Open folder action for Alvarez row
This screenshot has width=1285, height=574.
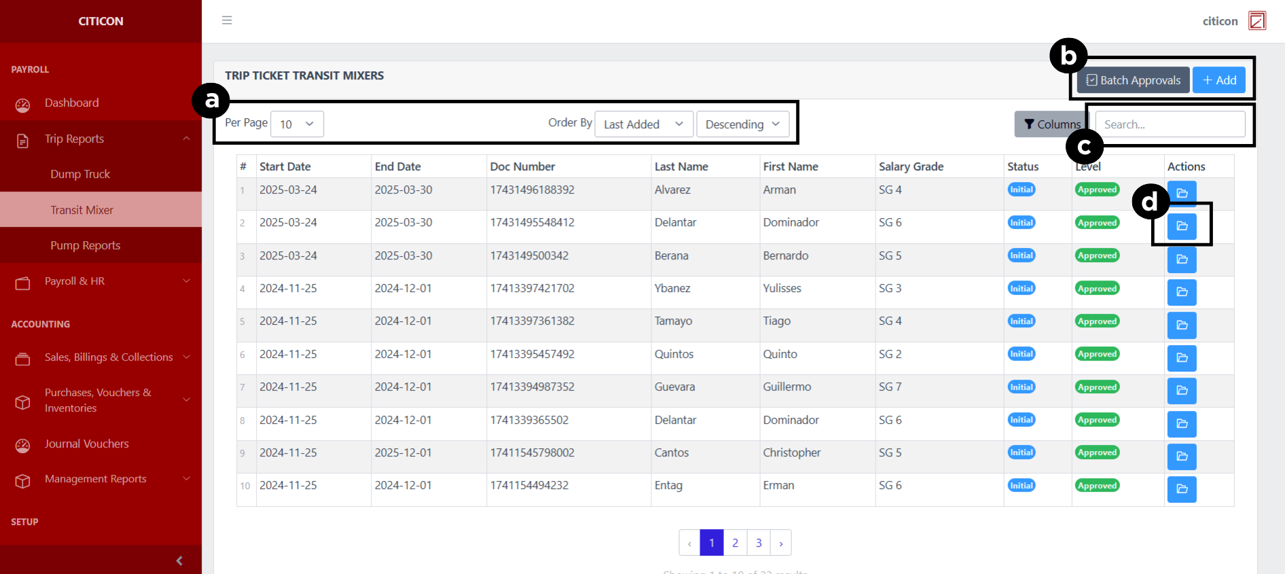click(x=1182, y=192)
